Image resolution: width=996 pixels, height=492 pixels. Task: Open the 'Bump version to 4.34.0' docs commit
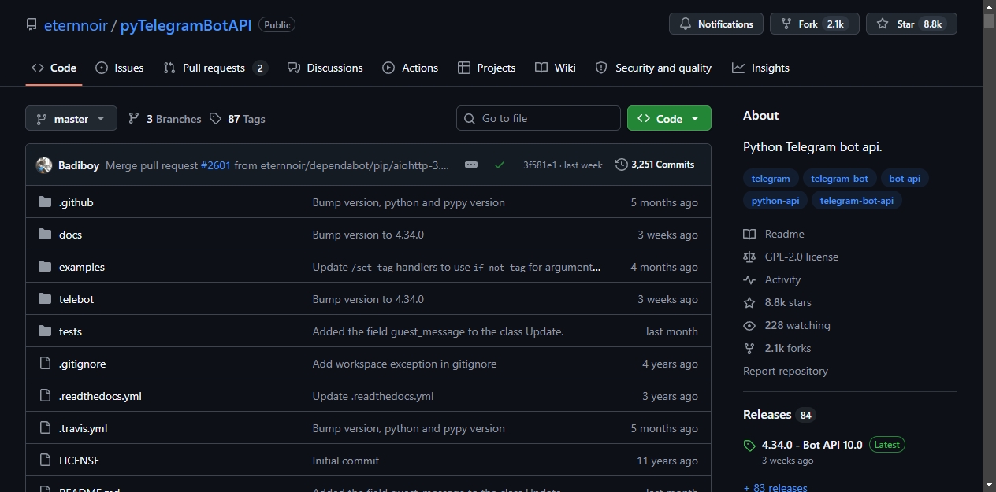(x=368, y=235)
